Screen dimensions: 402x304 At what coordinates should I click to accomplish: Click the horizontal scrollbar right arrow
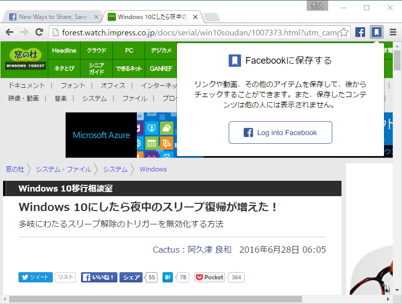pos(388,299)
